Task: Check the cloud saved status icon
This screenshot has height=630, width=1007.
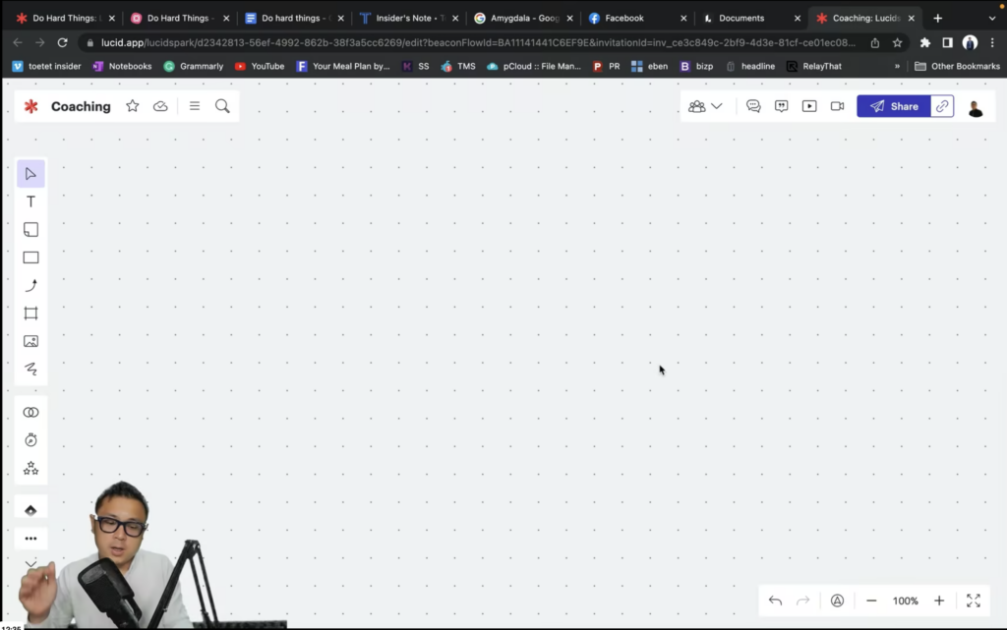Action: click(x=160, y=106)
